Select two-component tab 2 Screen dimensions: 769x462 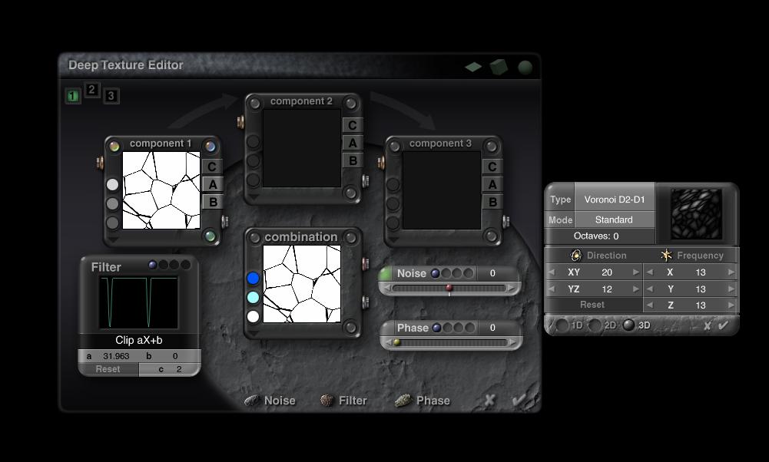91,90
